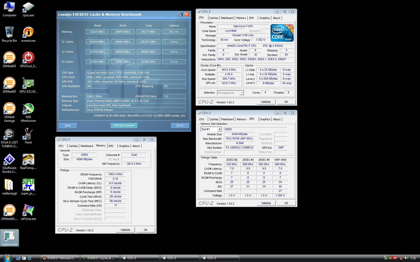Click the Intel Core i7 logo
This screenshot has height=262, width=420.
click(282, 33)
